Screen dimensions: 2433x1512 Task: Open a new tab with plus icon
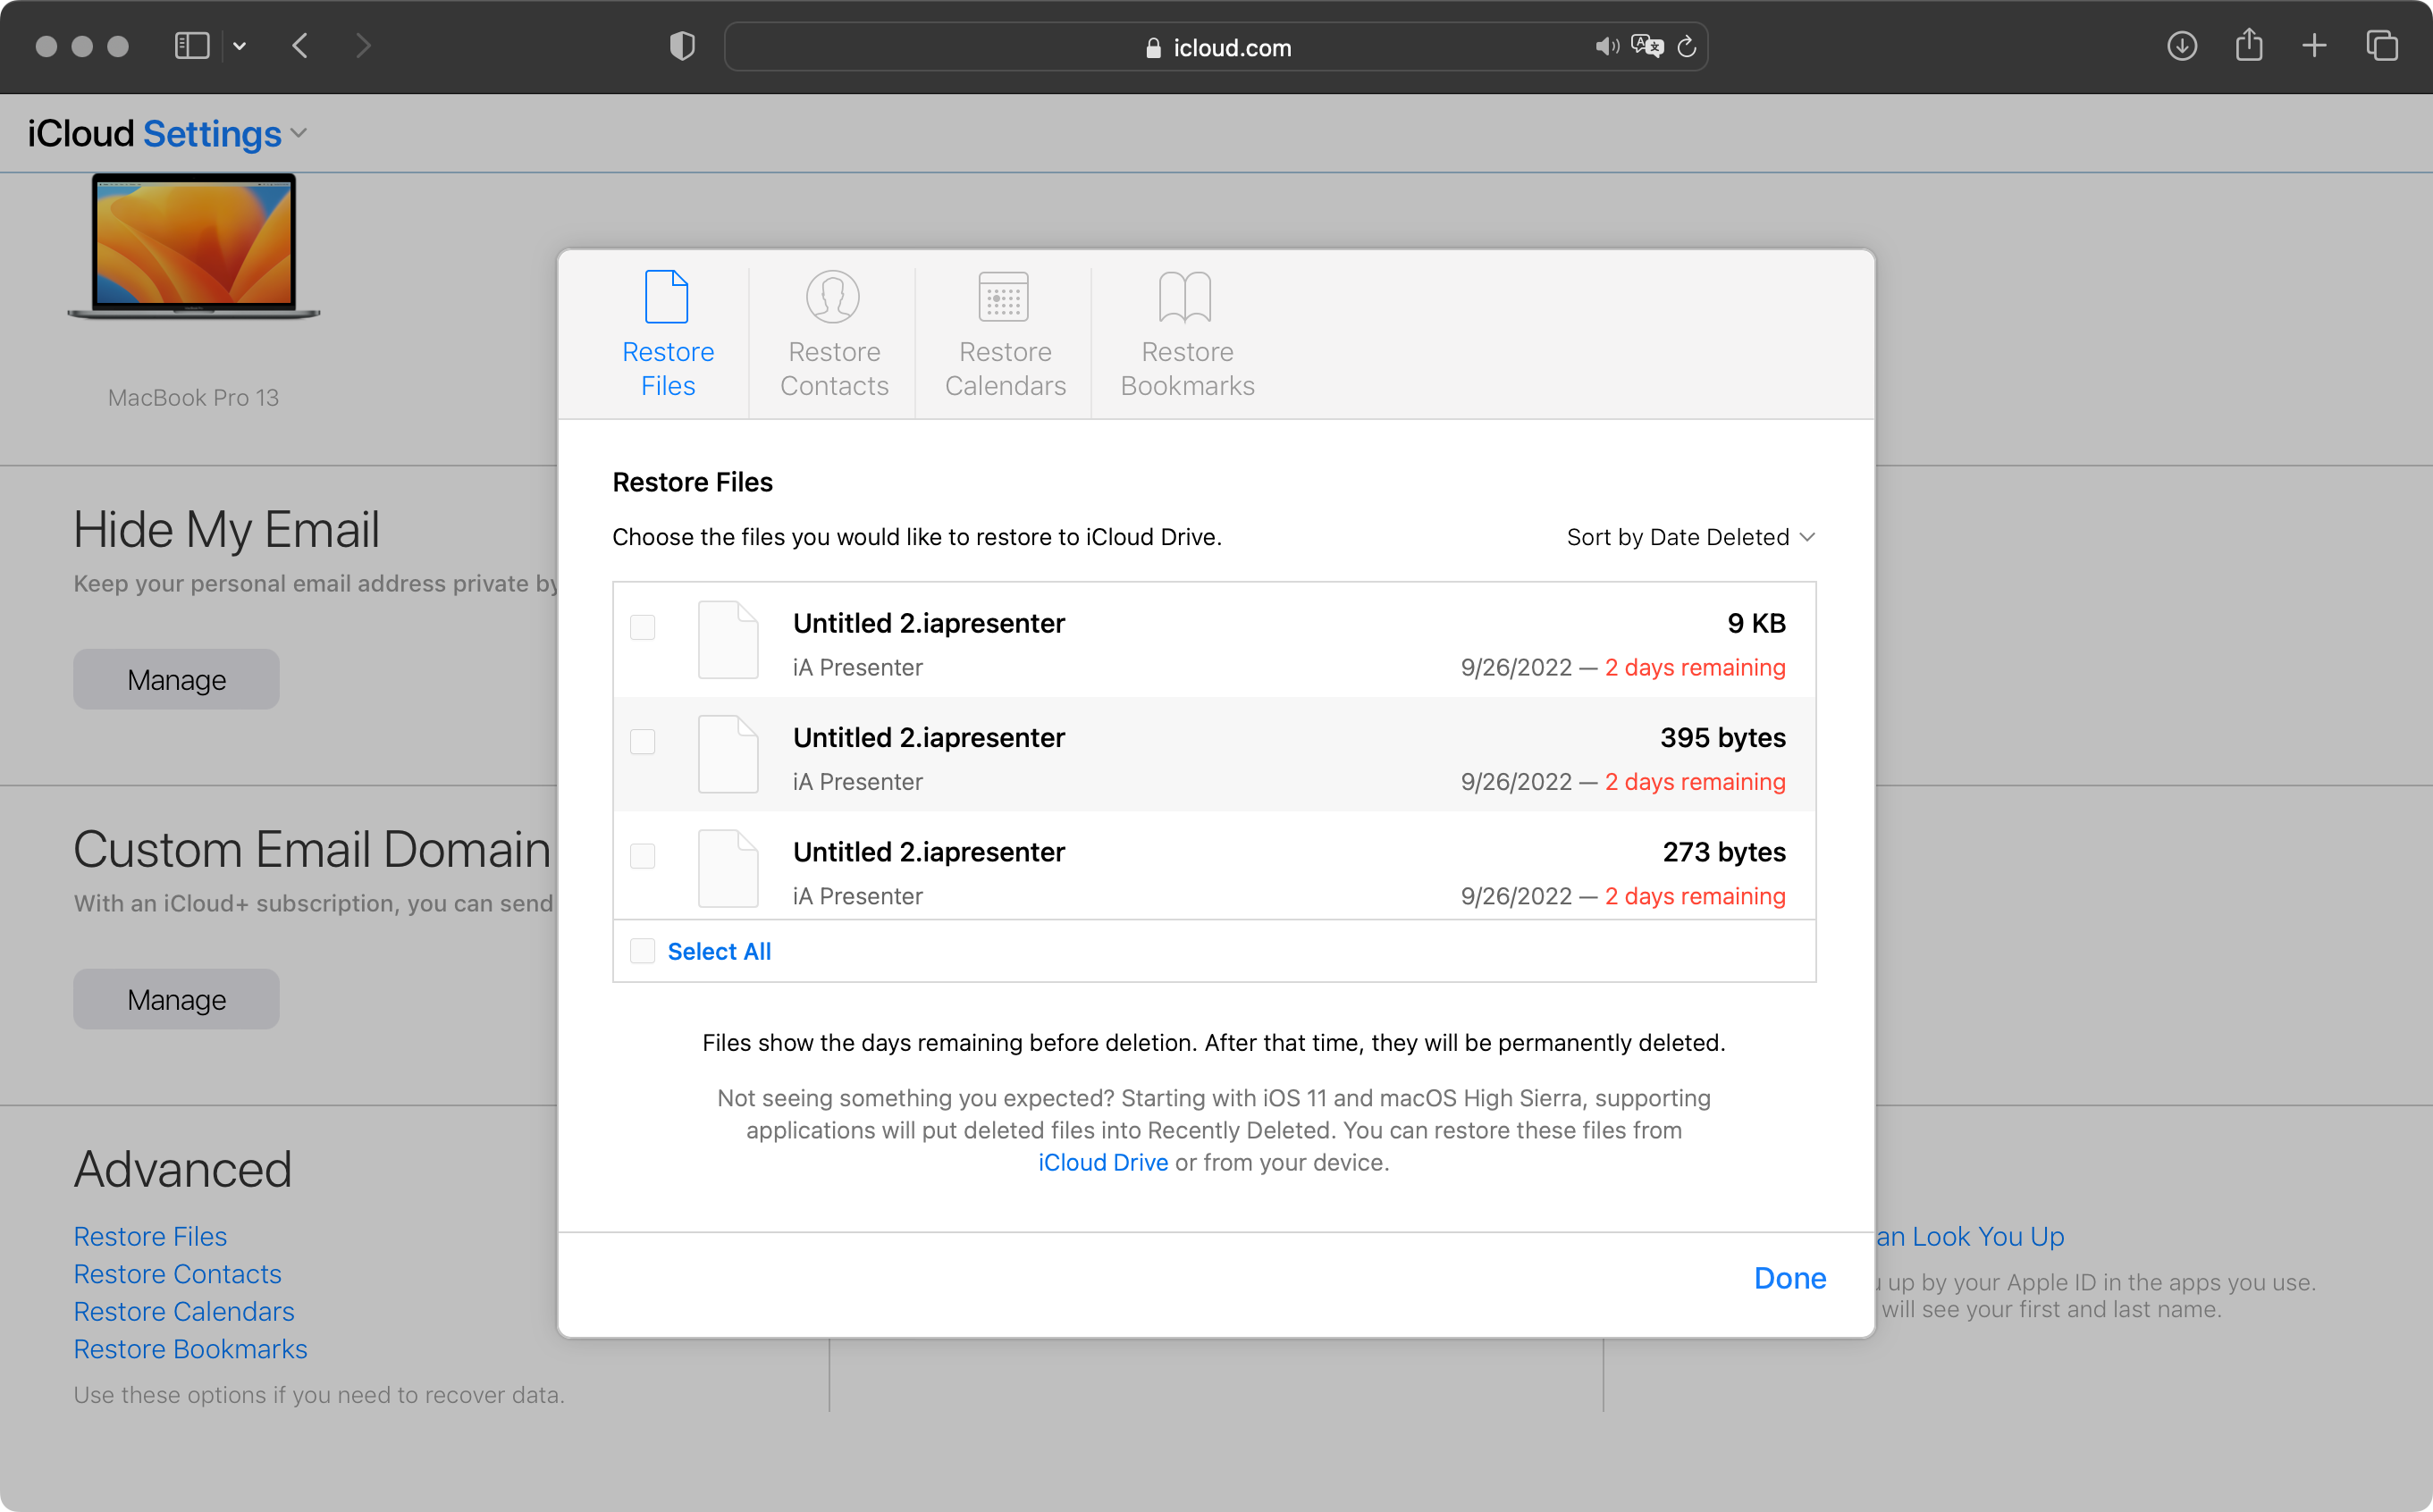(x=2314, y=46)
